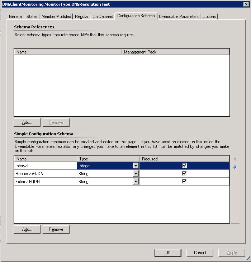251x262 pixels.
Task: Click the move up arrow icon
Action: point(235,159)
